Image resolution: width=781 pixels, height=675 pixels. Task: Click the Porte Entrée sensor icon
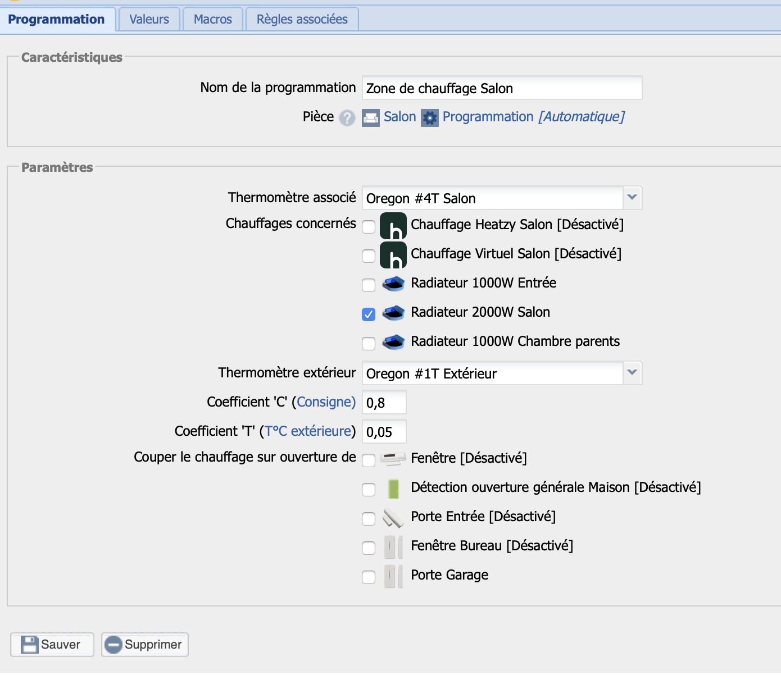coord(393,518)
